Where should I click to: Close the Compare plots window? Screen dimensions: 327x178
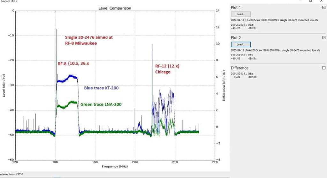pos(321,1)
